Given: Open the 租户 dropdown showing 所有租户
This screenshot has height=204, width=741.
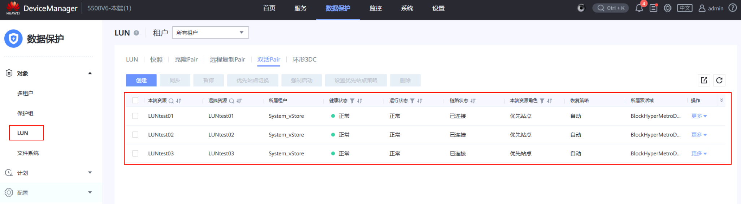Looking at the screenshot, I should tap(210, 32).
